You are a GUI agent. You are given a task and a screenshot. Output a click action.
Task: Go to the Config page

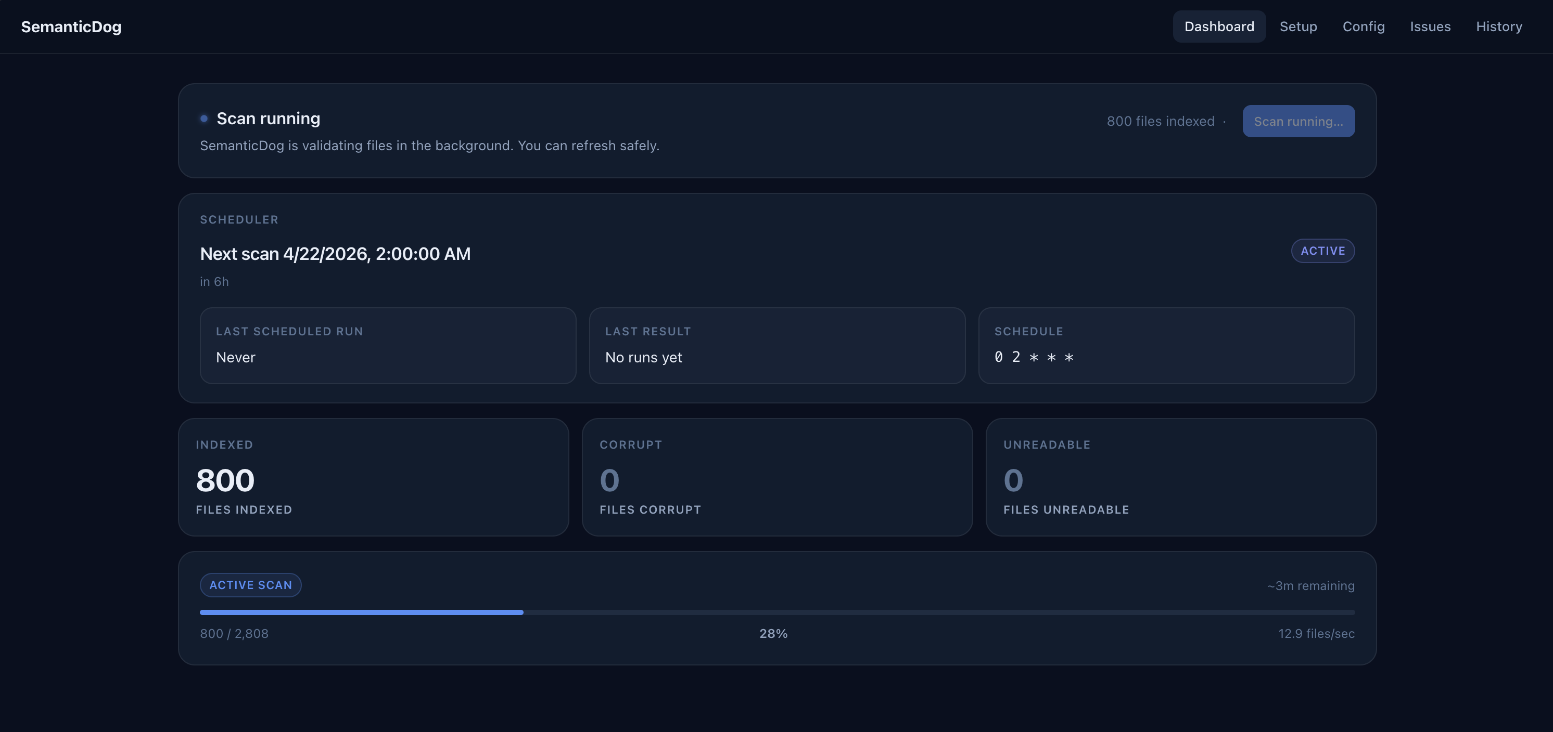click(1363, 27)
